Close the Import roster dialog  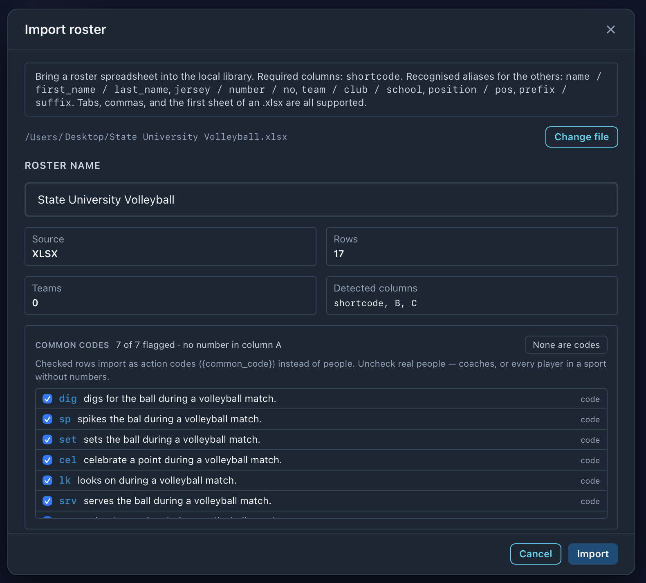610,29
